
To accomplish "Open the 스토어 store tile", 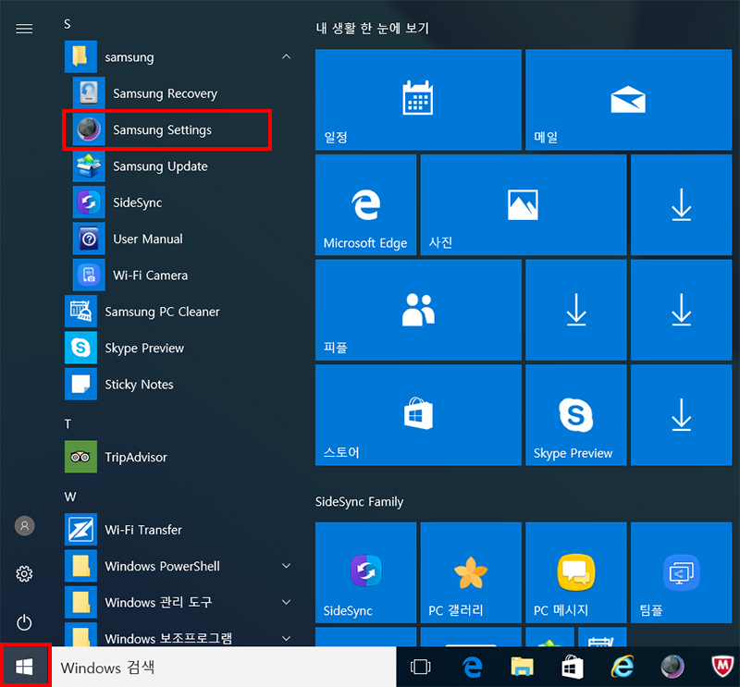I will [x=418, y=415].
